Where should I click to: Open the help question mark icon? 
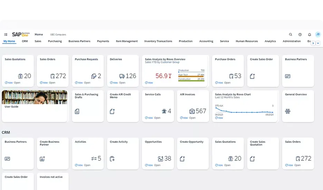300,35
